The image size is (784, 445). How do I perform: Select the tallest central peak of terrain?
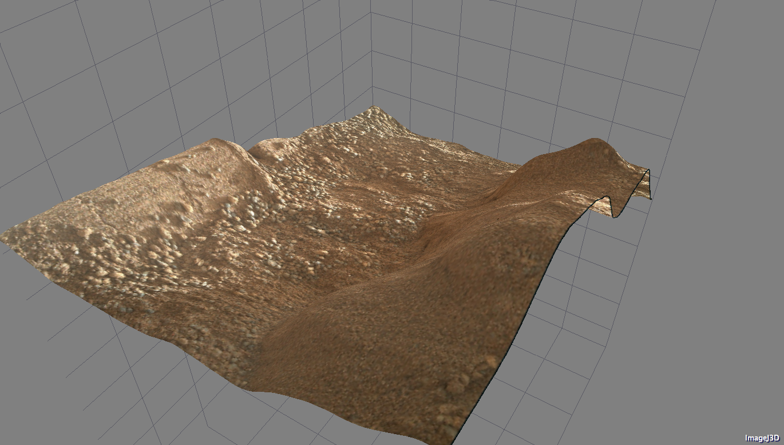375,115
